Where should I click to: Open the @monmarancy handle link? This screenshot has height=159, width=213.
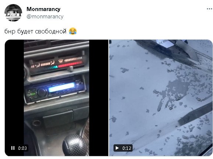click(x=45, y=17)
